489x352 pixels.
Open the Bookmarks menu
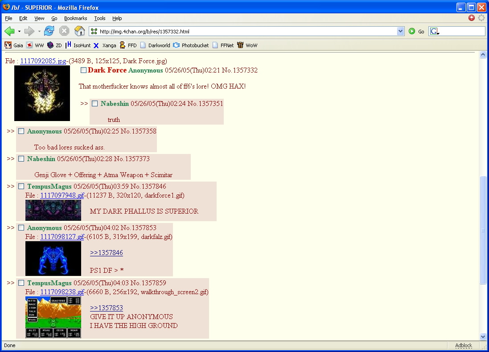[x=75, y=18]
